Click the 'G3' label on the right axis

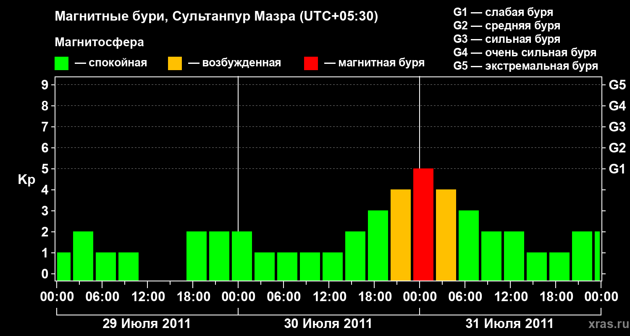617,127
